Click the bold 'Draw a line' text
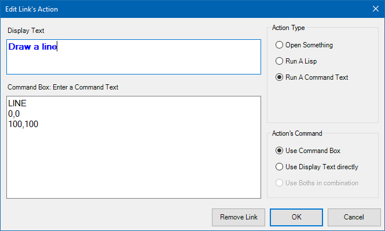 pyautogui.click(x=32, y=47)
